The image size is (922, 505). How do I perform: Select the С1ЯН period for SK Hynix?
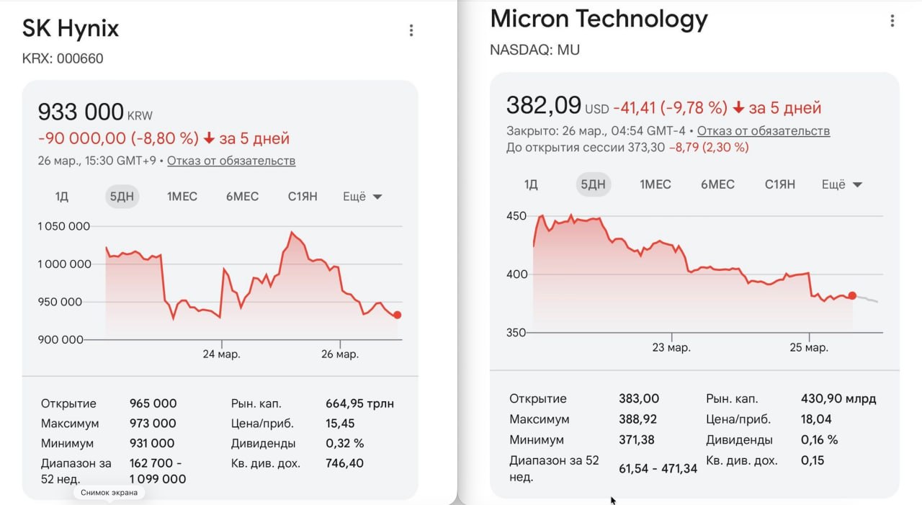(302, 196)
